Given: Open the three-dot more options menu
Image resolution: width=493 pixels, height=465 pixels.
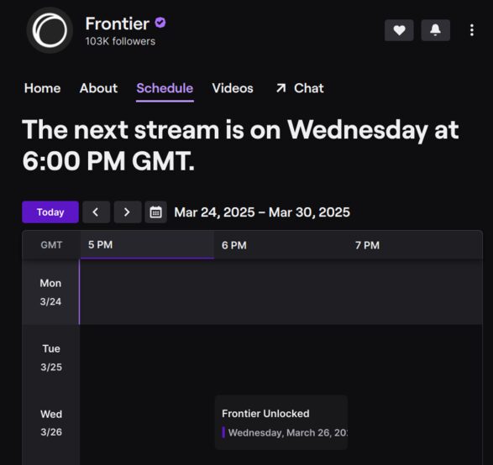Looking at the screenshot, I should coord(472,30).
